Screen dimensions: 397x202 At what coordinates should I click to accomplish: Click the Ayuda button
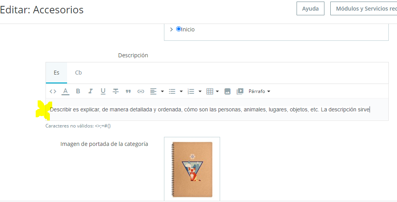tap(310, 9)
